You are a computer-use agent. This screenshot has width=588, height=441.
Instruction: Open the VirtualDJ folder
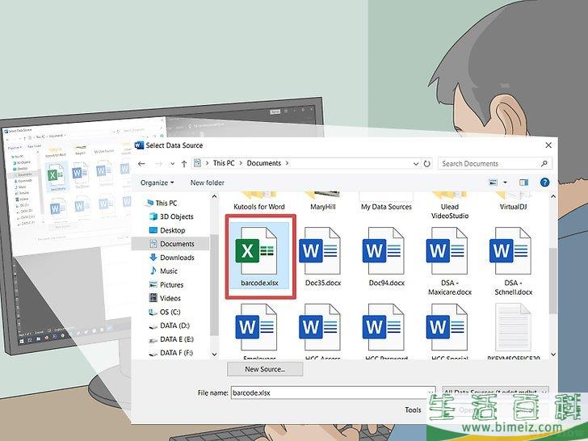click(513, 201)
